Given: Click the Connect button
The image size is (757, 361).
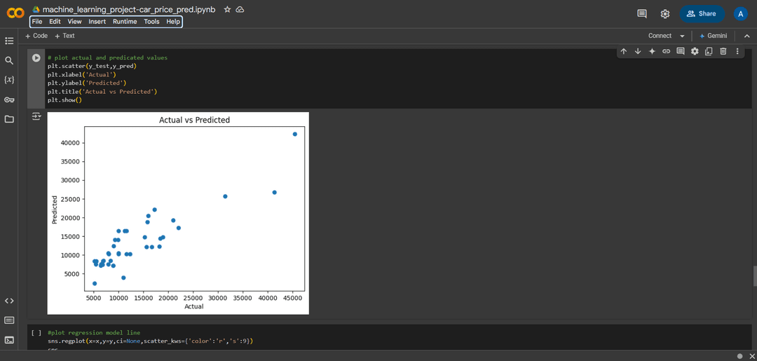Looking at the screenshot, I should [660, 36].
